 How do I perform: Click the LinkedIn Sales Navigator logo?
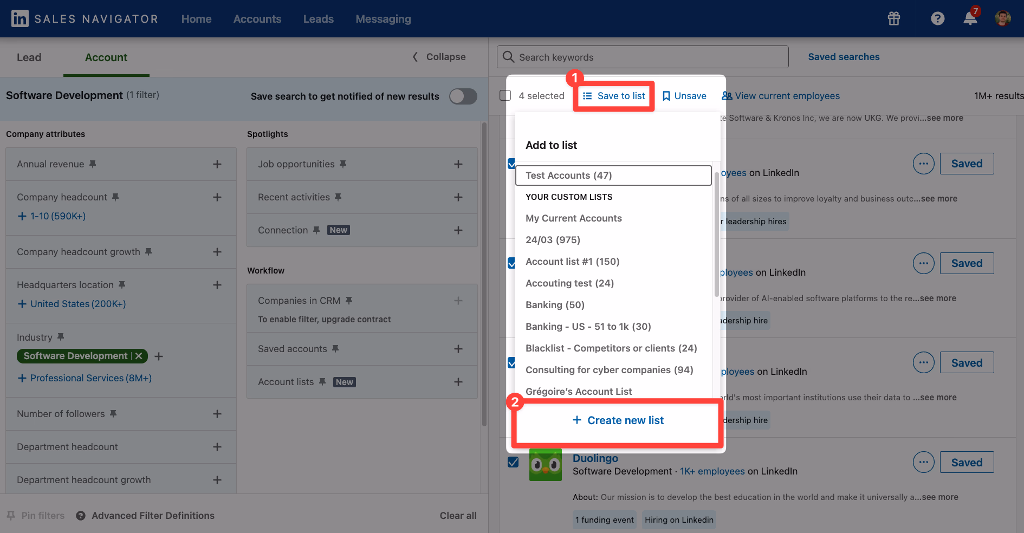pos(85,19)
